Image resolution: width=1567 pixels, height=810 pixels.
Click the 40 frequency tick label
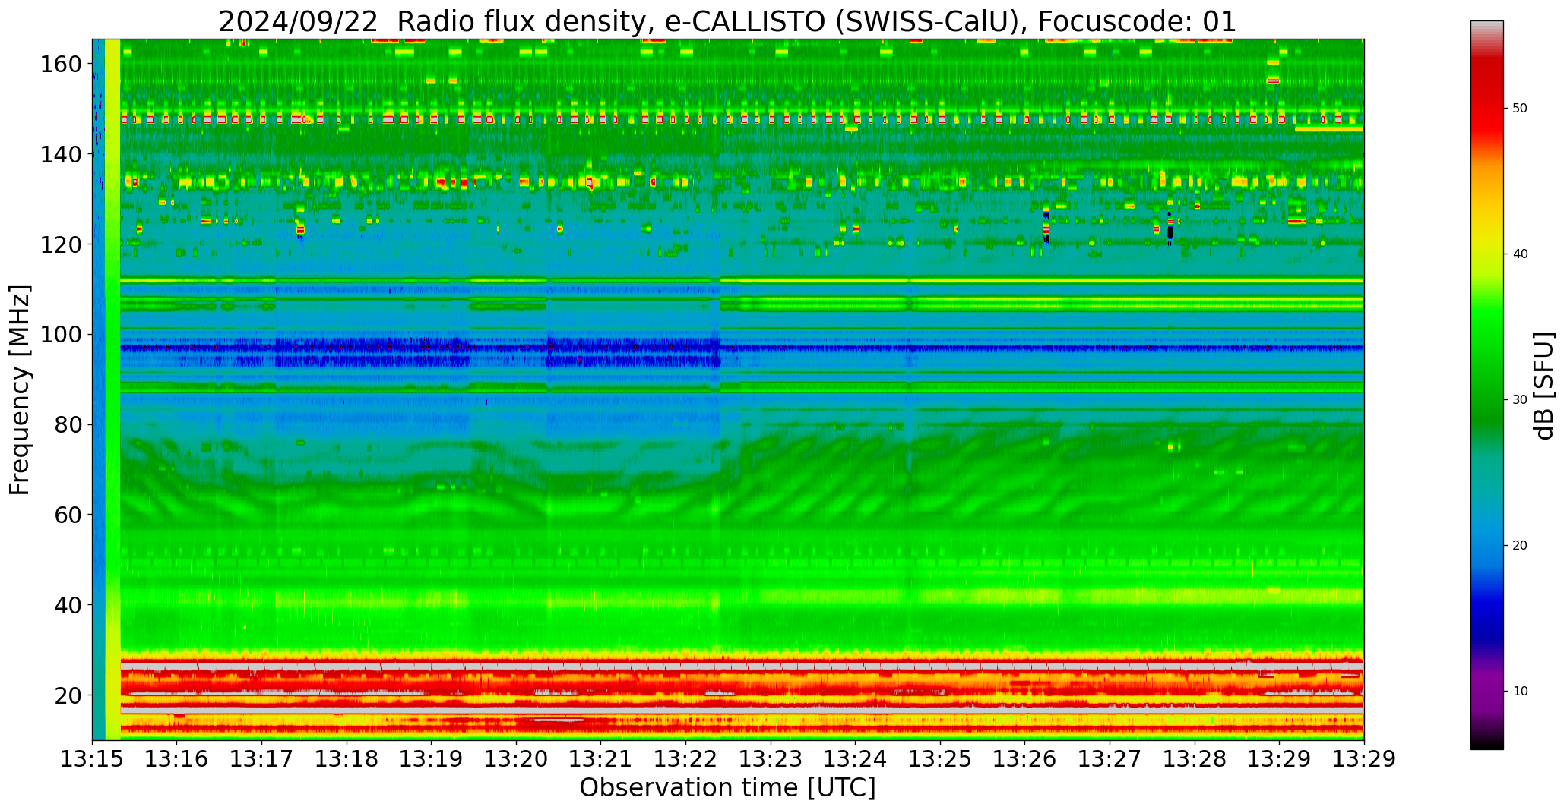click(68, 605)
